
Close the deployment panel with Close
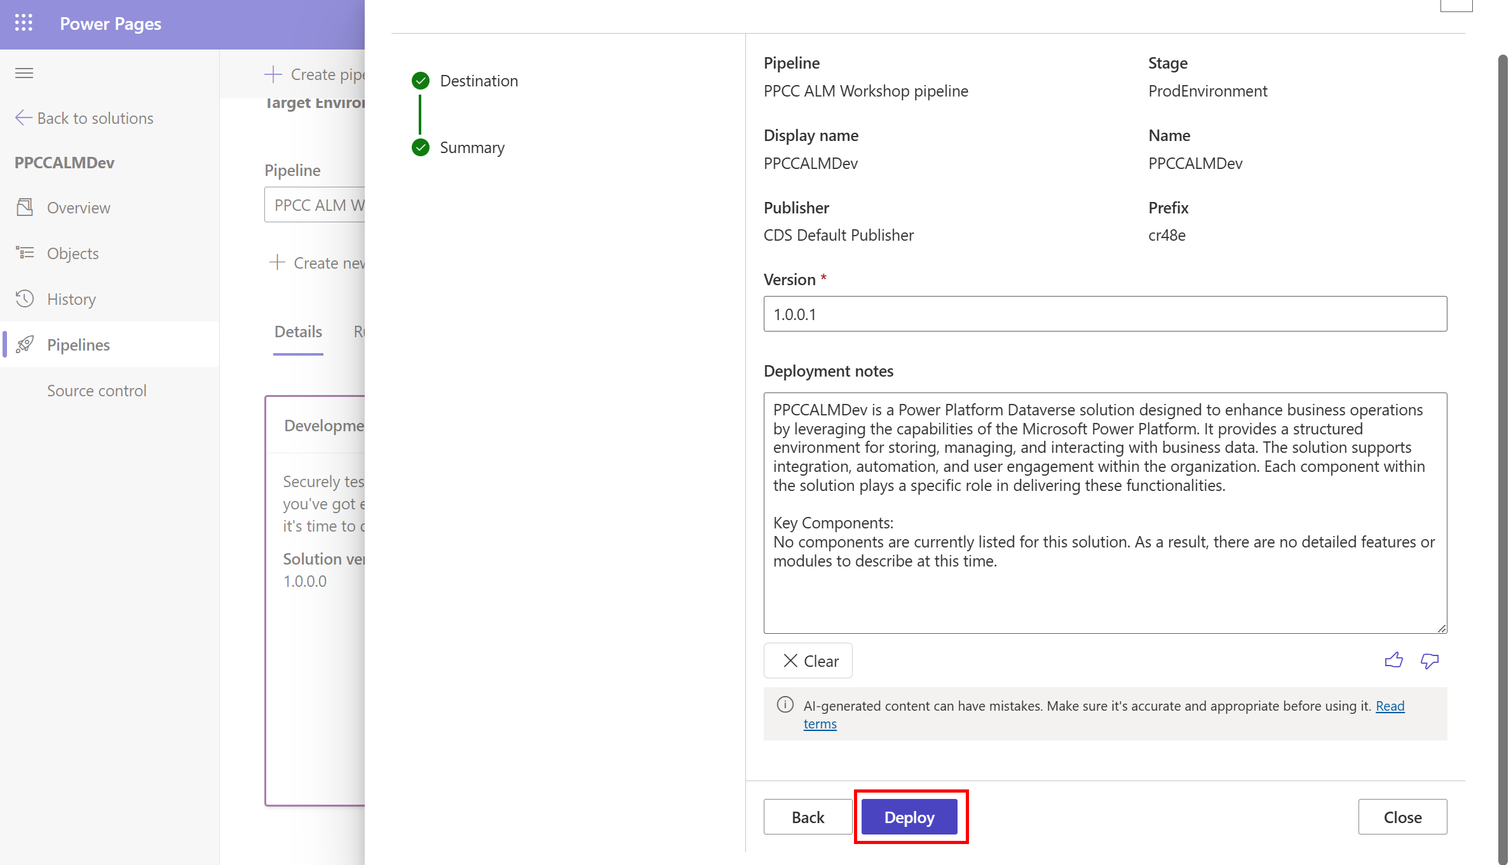point(1402,817)
